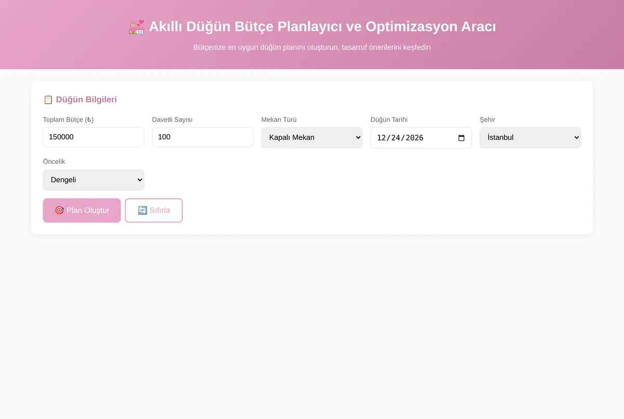Open the Şehir dropdown showing İstanbul
Image resolution: width=624 pixels, height=419 pixels.
coord(530,138)
